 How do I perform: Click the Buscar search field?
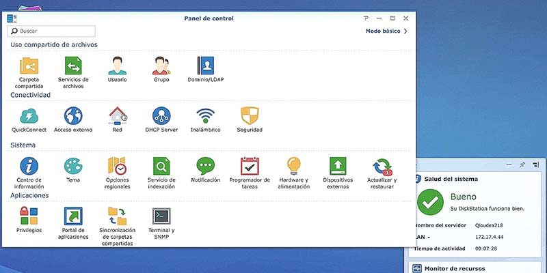(51, 31)
